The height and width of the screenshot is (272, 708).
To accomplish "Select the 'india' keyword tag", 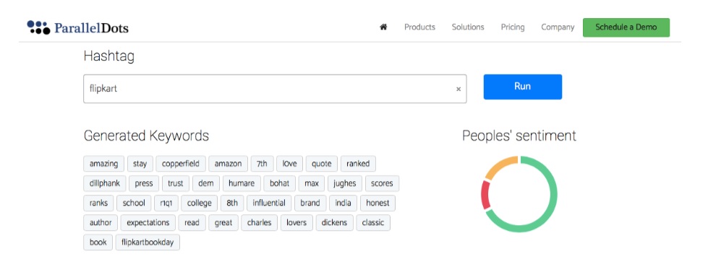I will (344, 203).
